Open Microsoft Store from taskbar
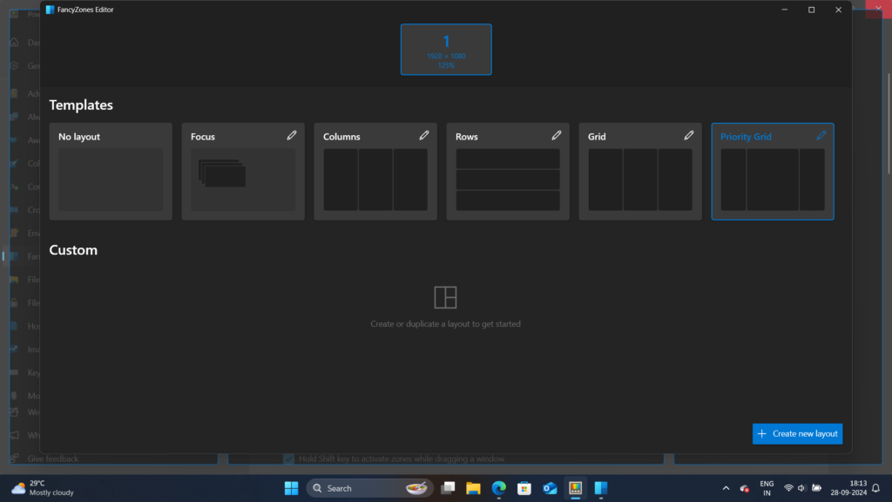 tap(524, 488)
